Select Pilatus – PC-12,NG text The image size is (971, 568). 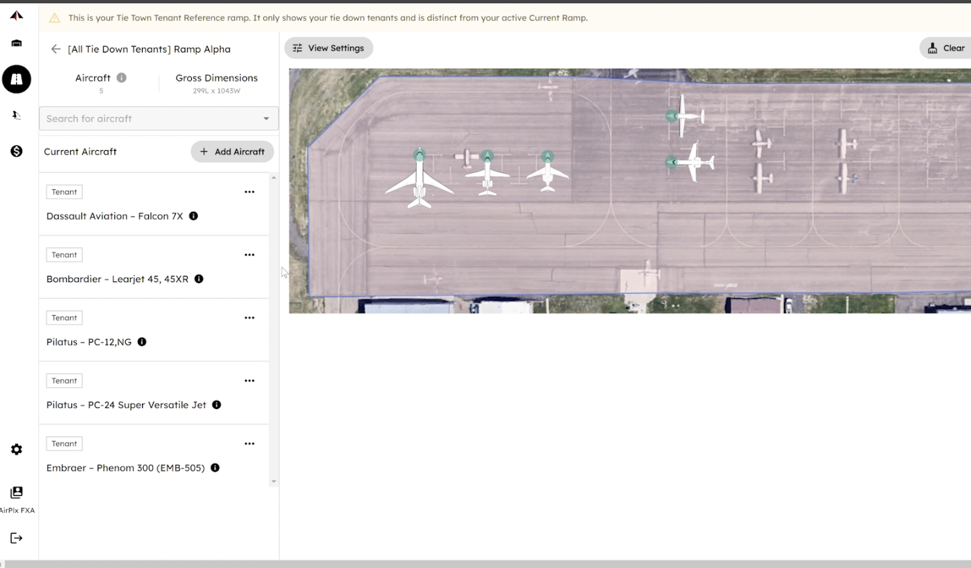tap(89, 342)
